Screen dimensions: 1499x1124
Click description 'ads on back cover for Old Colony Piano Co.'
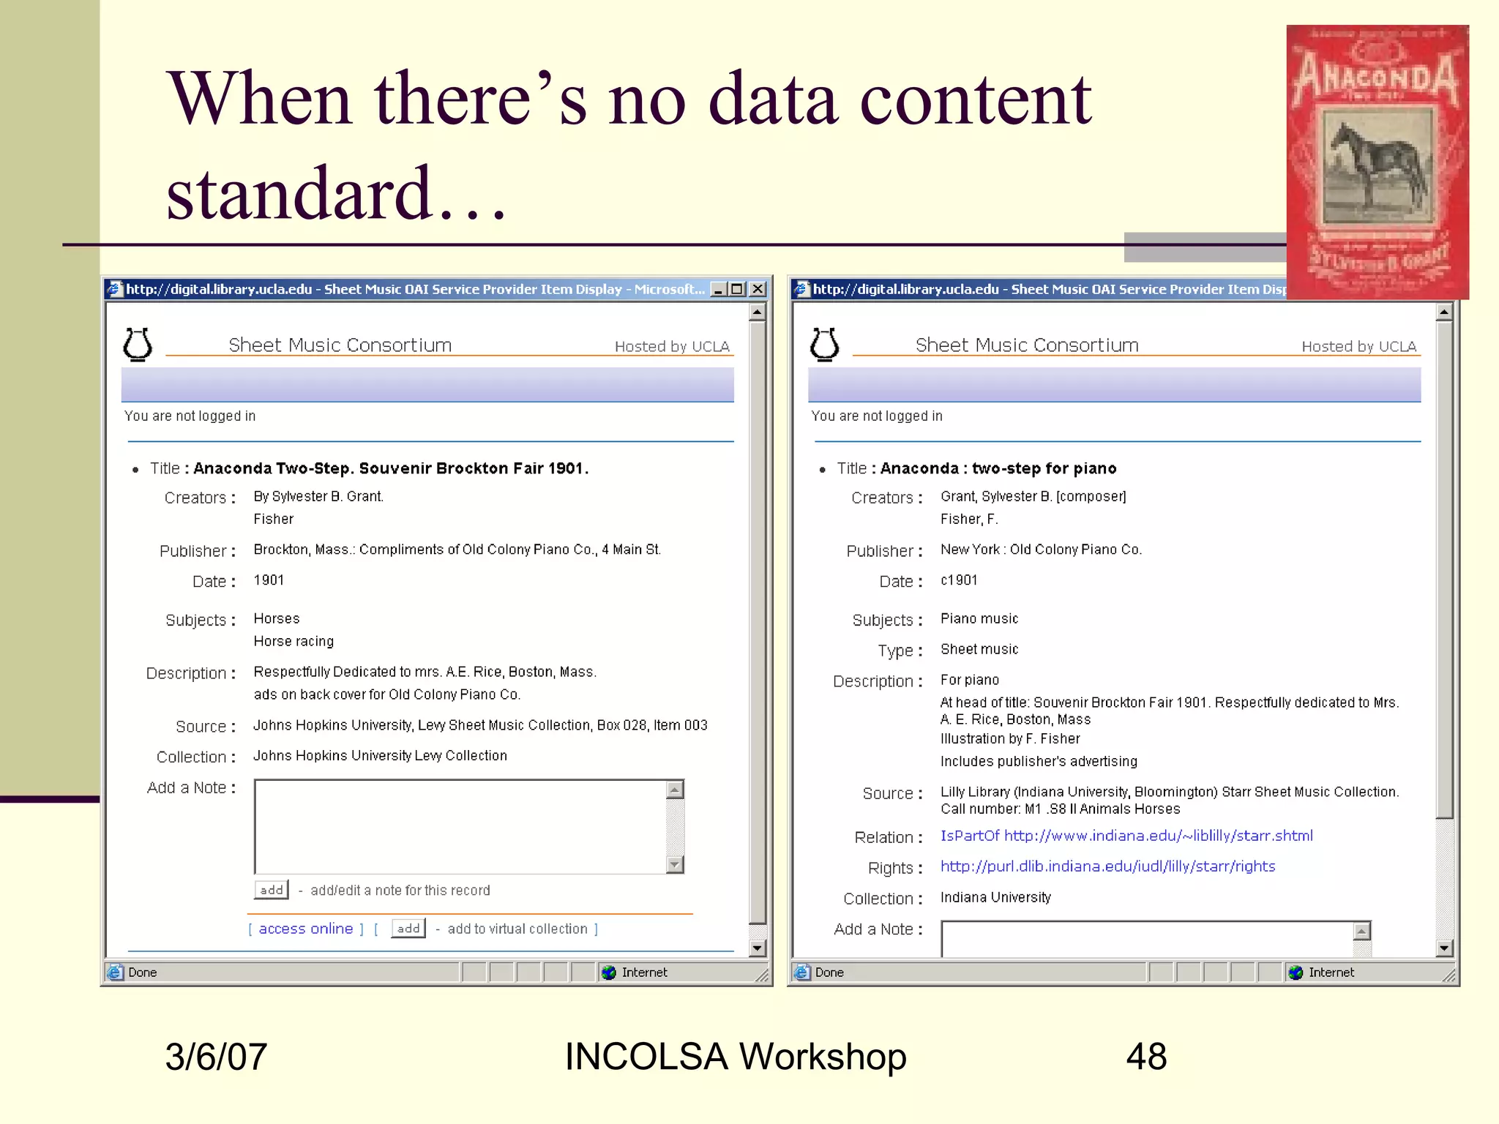386,694
